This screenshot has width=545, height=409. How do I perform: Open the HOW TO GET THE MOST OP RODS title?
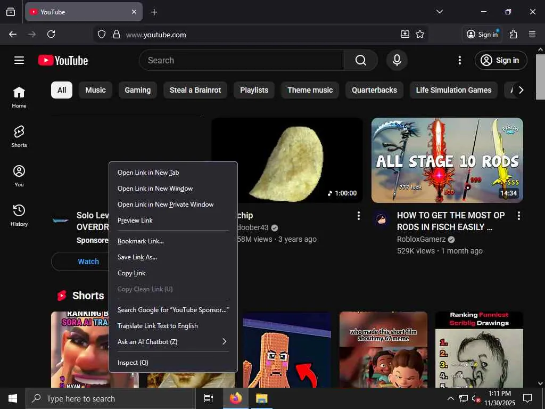click(x=451, y=221)
